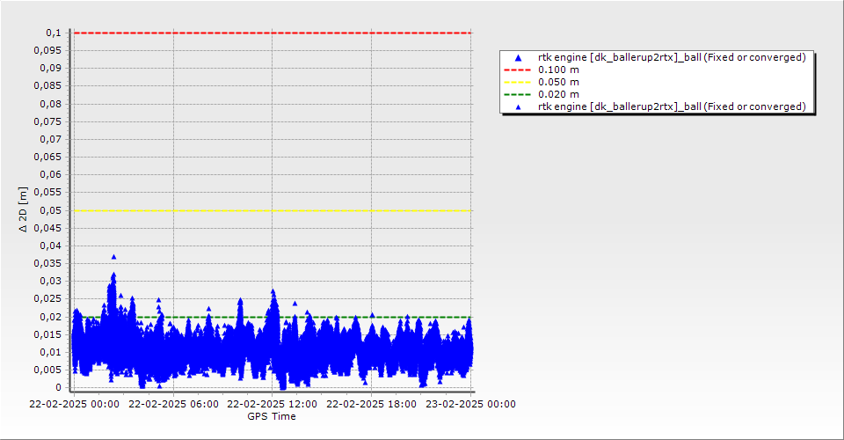
Task: Click the 23-02-2025 00:00 time label
Action: coord(470,404)
